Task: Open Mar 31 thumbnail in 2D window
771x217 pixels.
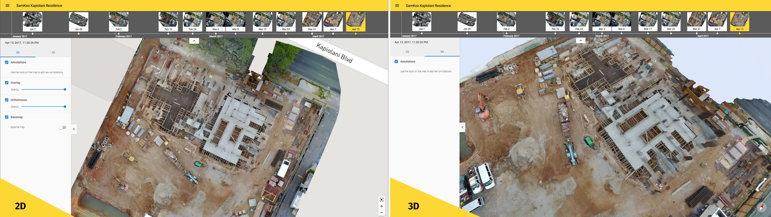Action: 312,22
